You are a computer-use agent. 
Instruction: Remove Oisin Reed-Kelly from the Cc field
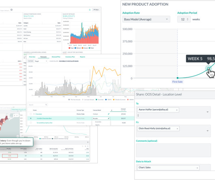pos(177,129)
